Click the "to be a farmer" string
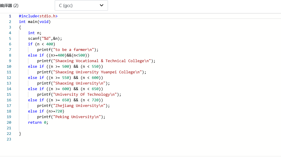 75,50
